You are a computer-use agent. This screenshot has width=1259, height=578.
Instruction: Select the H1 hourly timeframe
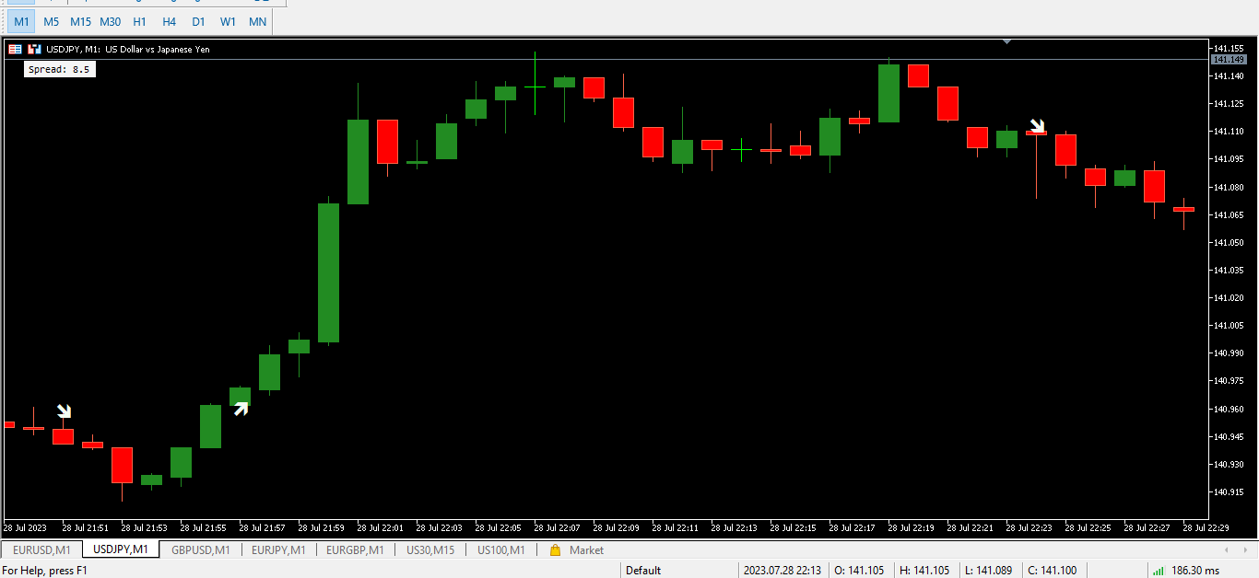[x=139, y=21]
